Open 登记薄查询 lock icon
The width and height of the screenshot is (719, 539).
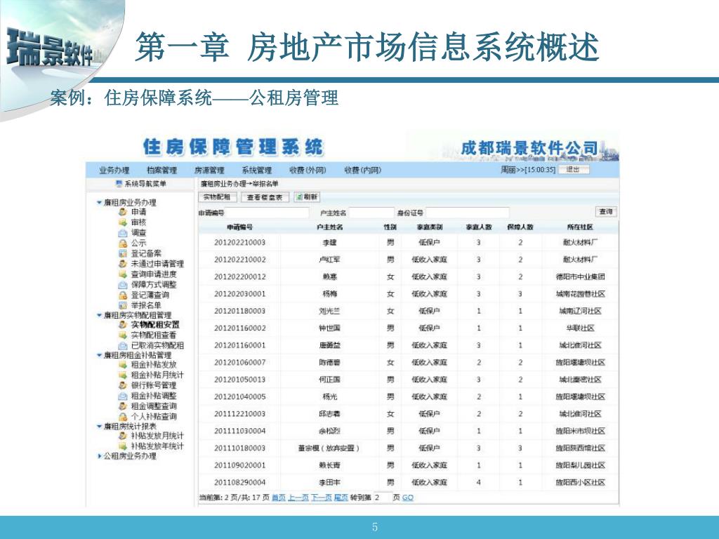122,295
